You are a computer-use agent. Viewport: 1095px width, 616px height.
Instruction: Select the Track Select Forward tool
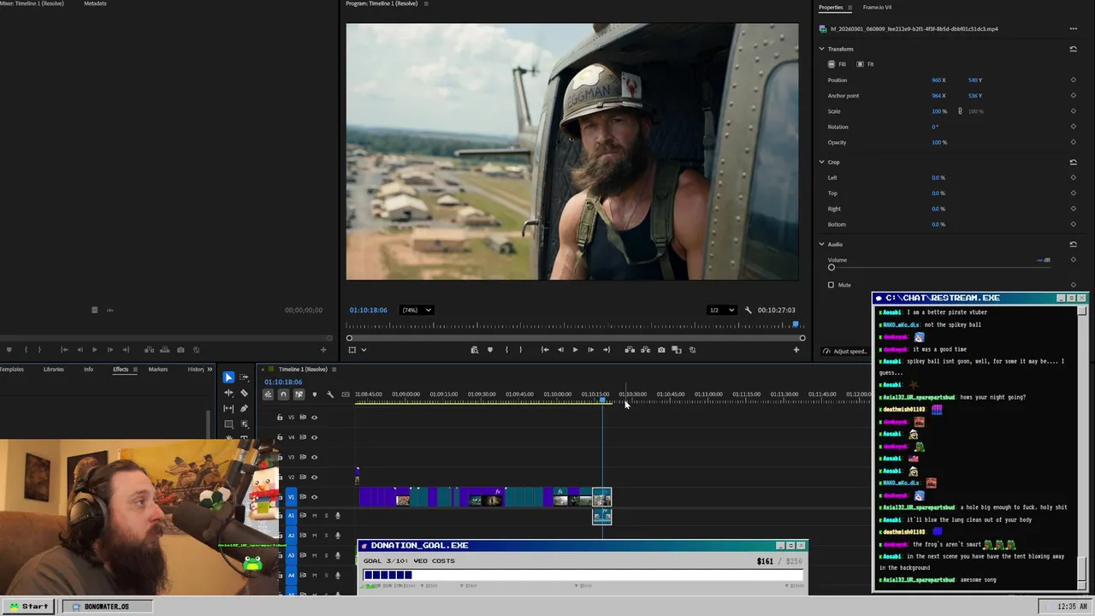coord(244,377)
